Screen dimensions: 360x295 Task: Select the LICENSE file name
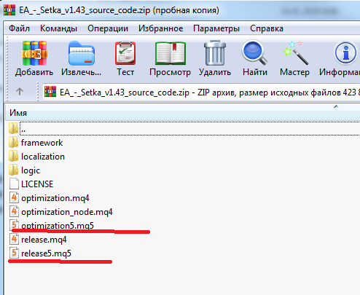click(x=37, y=184)
